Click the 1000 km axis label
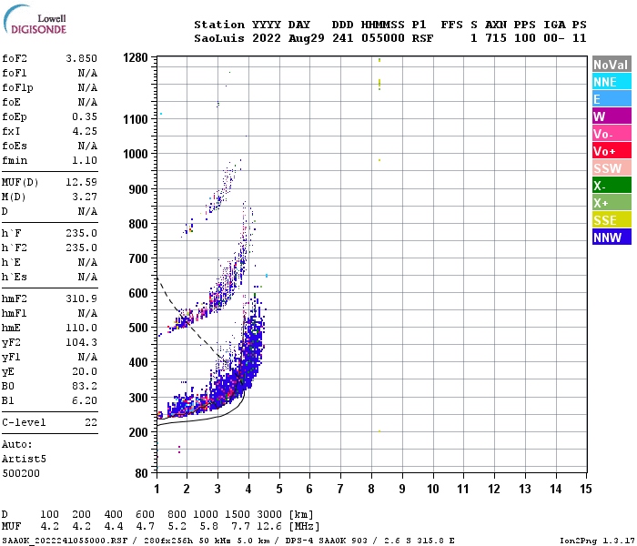Viewport: 637px width, 546px height. (136, 154)
